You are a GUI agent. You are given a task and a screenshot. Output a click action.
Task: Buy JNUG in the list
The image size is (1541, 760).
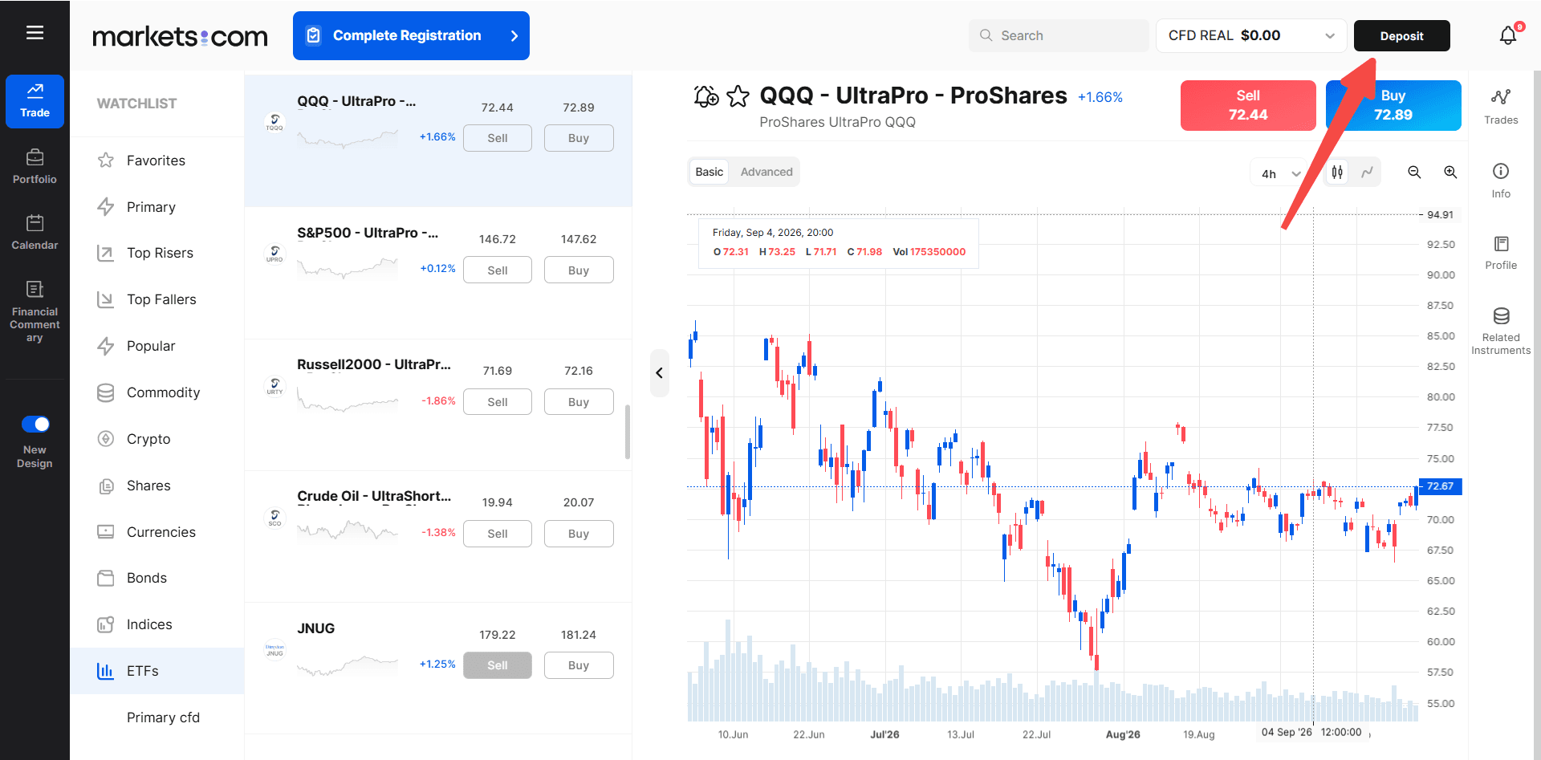(579, 665)
